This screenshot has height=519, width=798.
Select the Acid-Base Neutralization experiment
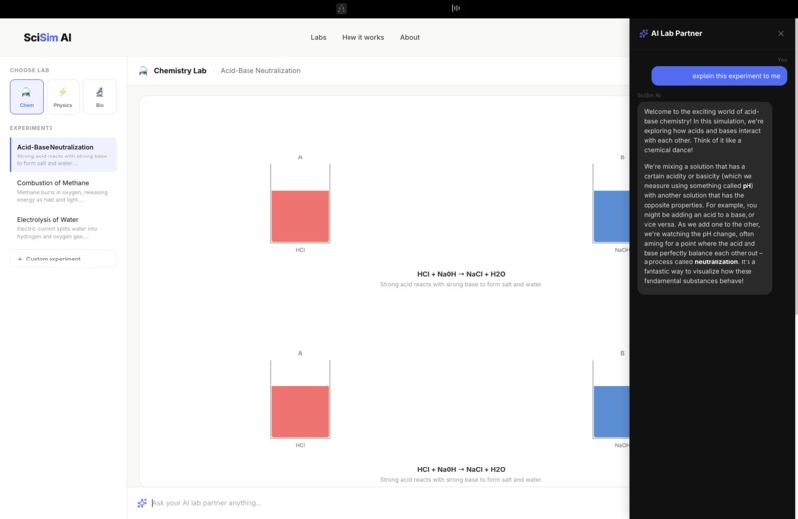63,155
